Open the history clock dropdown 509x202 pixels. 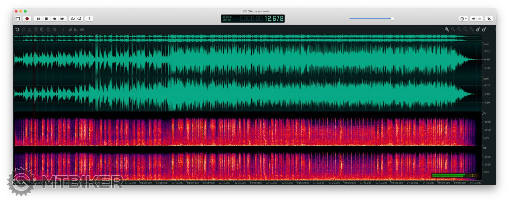[x=463, y=19]
